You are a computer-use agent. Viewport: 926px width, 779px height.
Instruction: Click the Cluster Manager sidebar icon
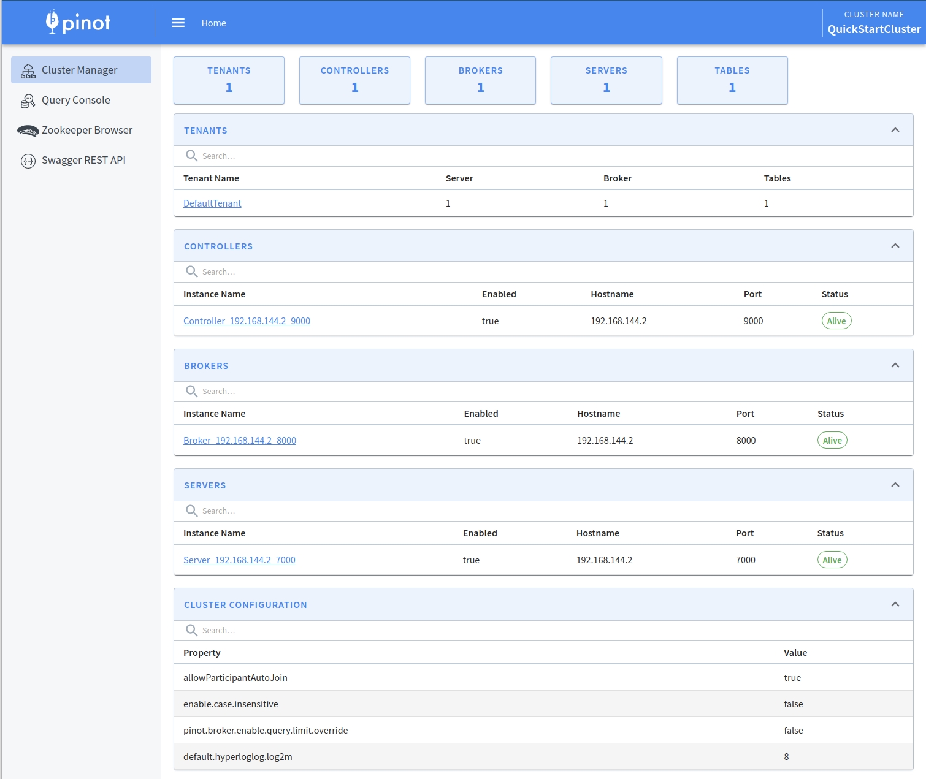(x=28, y=70)
